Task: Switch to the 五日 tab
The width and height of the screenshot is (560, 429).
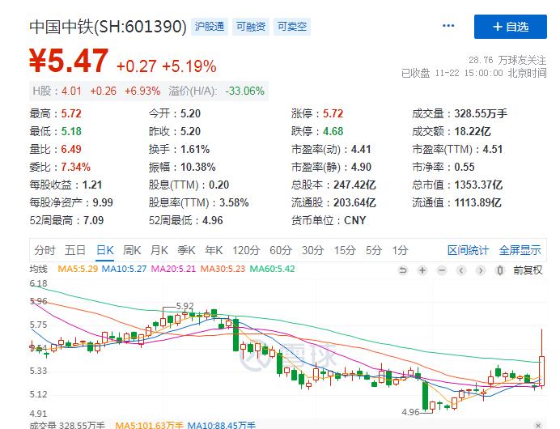Action: [x=75, y=250]
